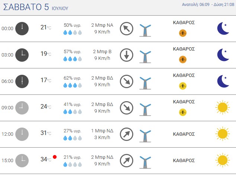Click the yellow mosquito icon at 09:00
The width and height of the screenshot is (236, 177).
click(183, 112)
